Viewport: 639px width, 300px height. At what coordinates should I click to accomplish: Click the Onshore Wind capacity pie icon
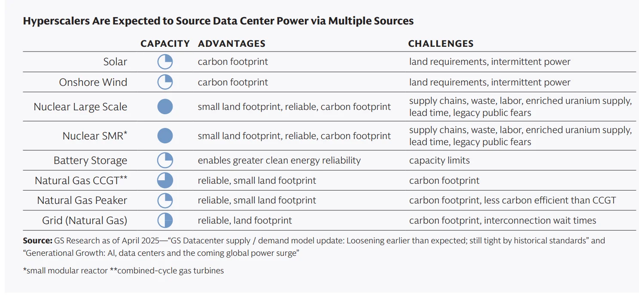coord(165,82)
